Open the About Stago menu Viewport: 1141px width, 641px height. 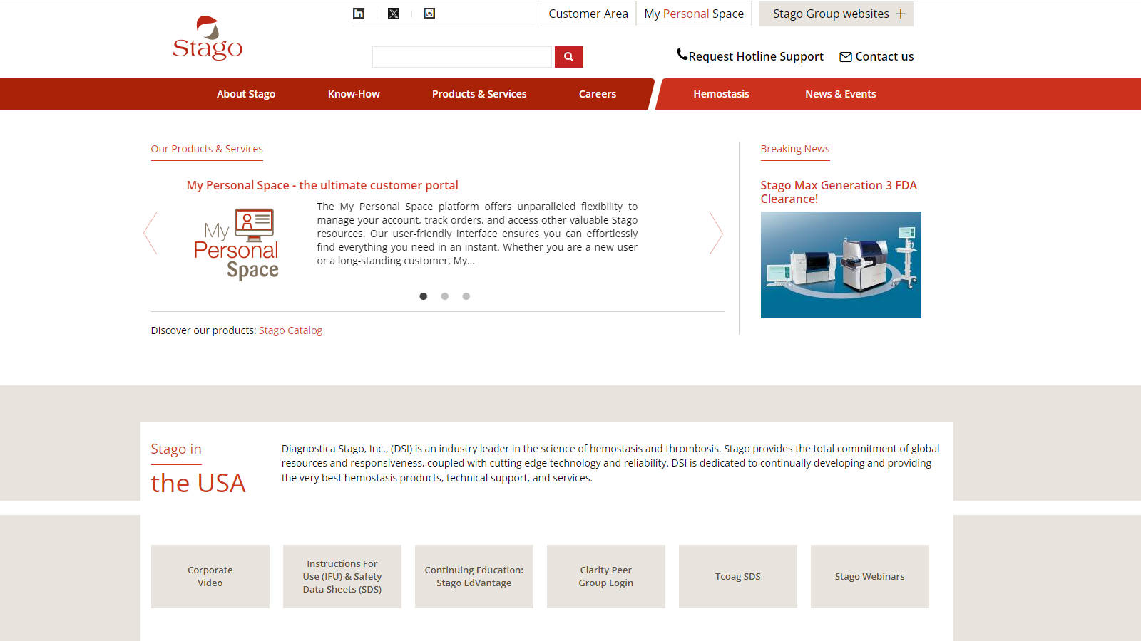point(246,94)
